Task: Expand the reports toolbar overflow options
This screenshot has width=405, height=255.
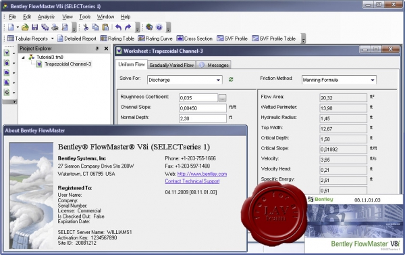Action: click(304, 39)
